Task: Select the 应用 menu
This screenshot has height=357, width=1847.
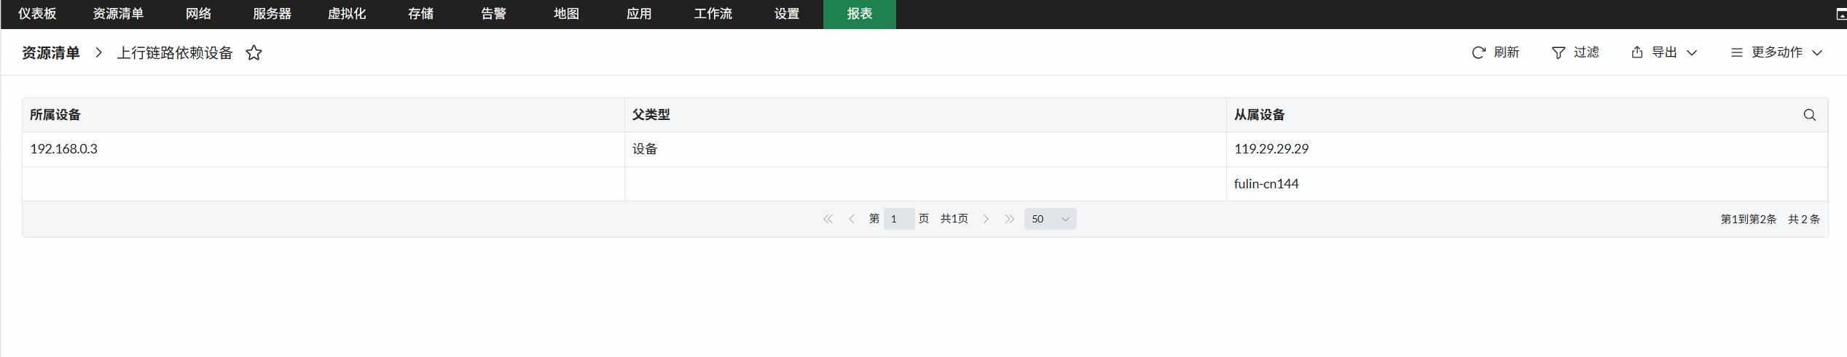Action: point(639,14)
